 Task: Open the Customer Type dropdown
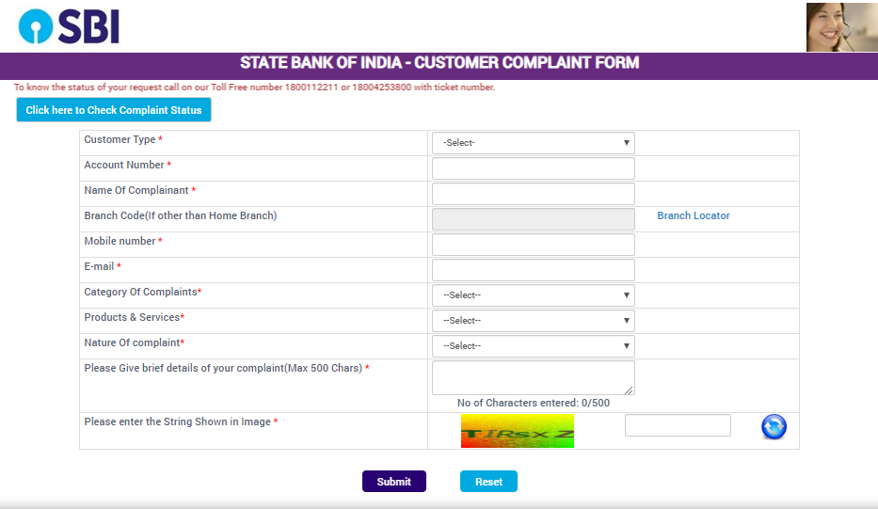(533, 143)
